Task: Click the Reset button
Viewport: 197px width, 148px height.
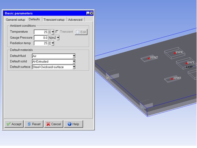Action: coord(34,124)
